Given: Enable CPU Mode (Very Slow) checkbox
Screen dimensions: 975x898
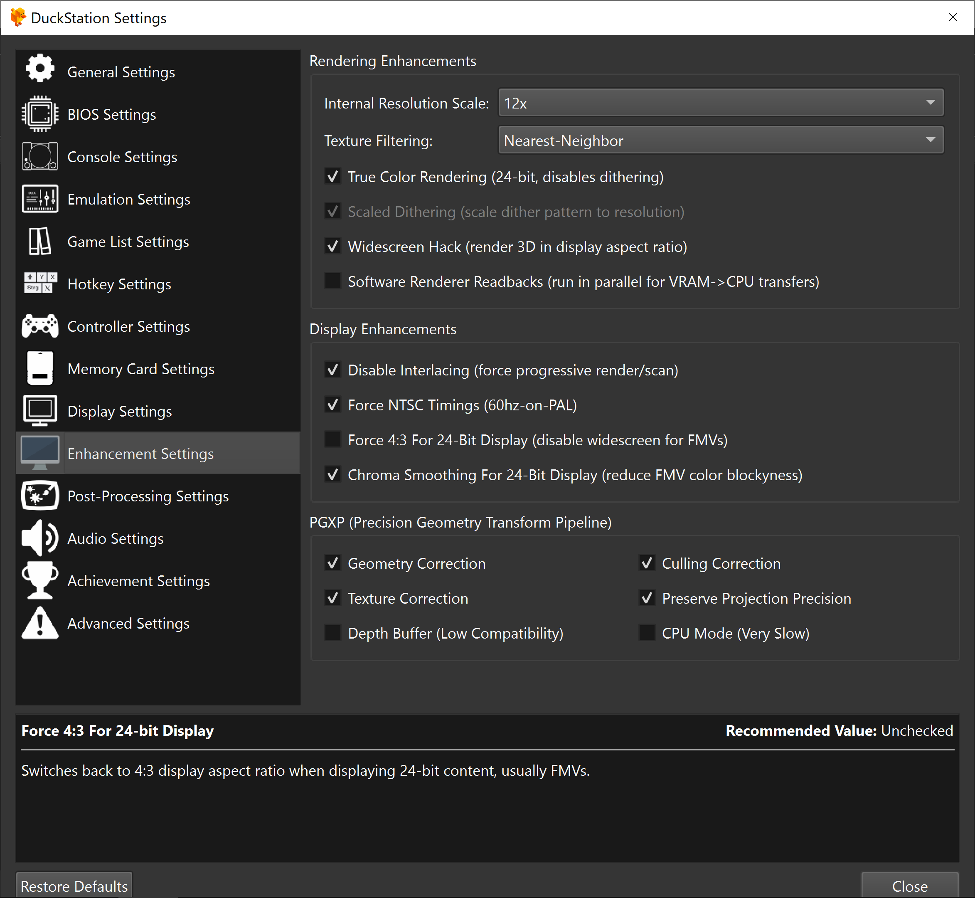Looking at the screenshot, I should click(647, 633).
